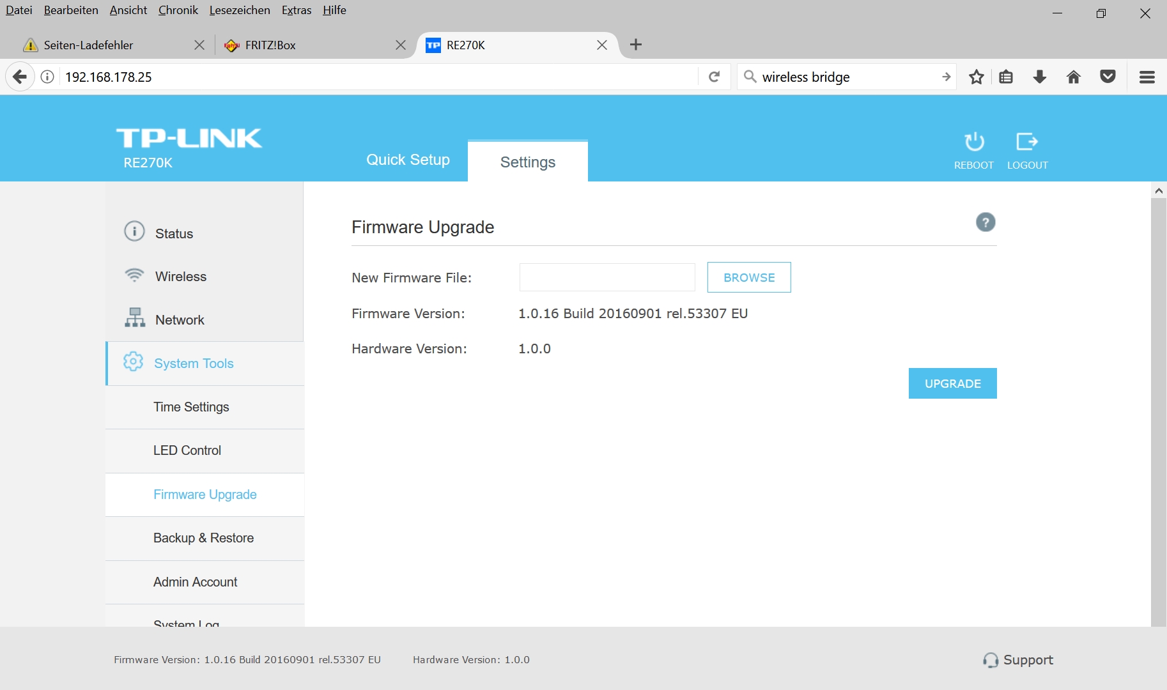
Task: Open the downloads arrow icon
Action: [1040, 77]
